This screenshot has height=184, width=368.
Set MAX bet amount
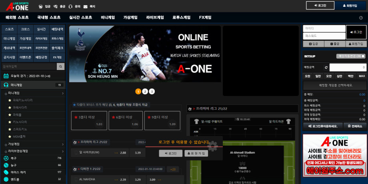362,76
